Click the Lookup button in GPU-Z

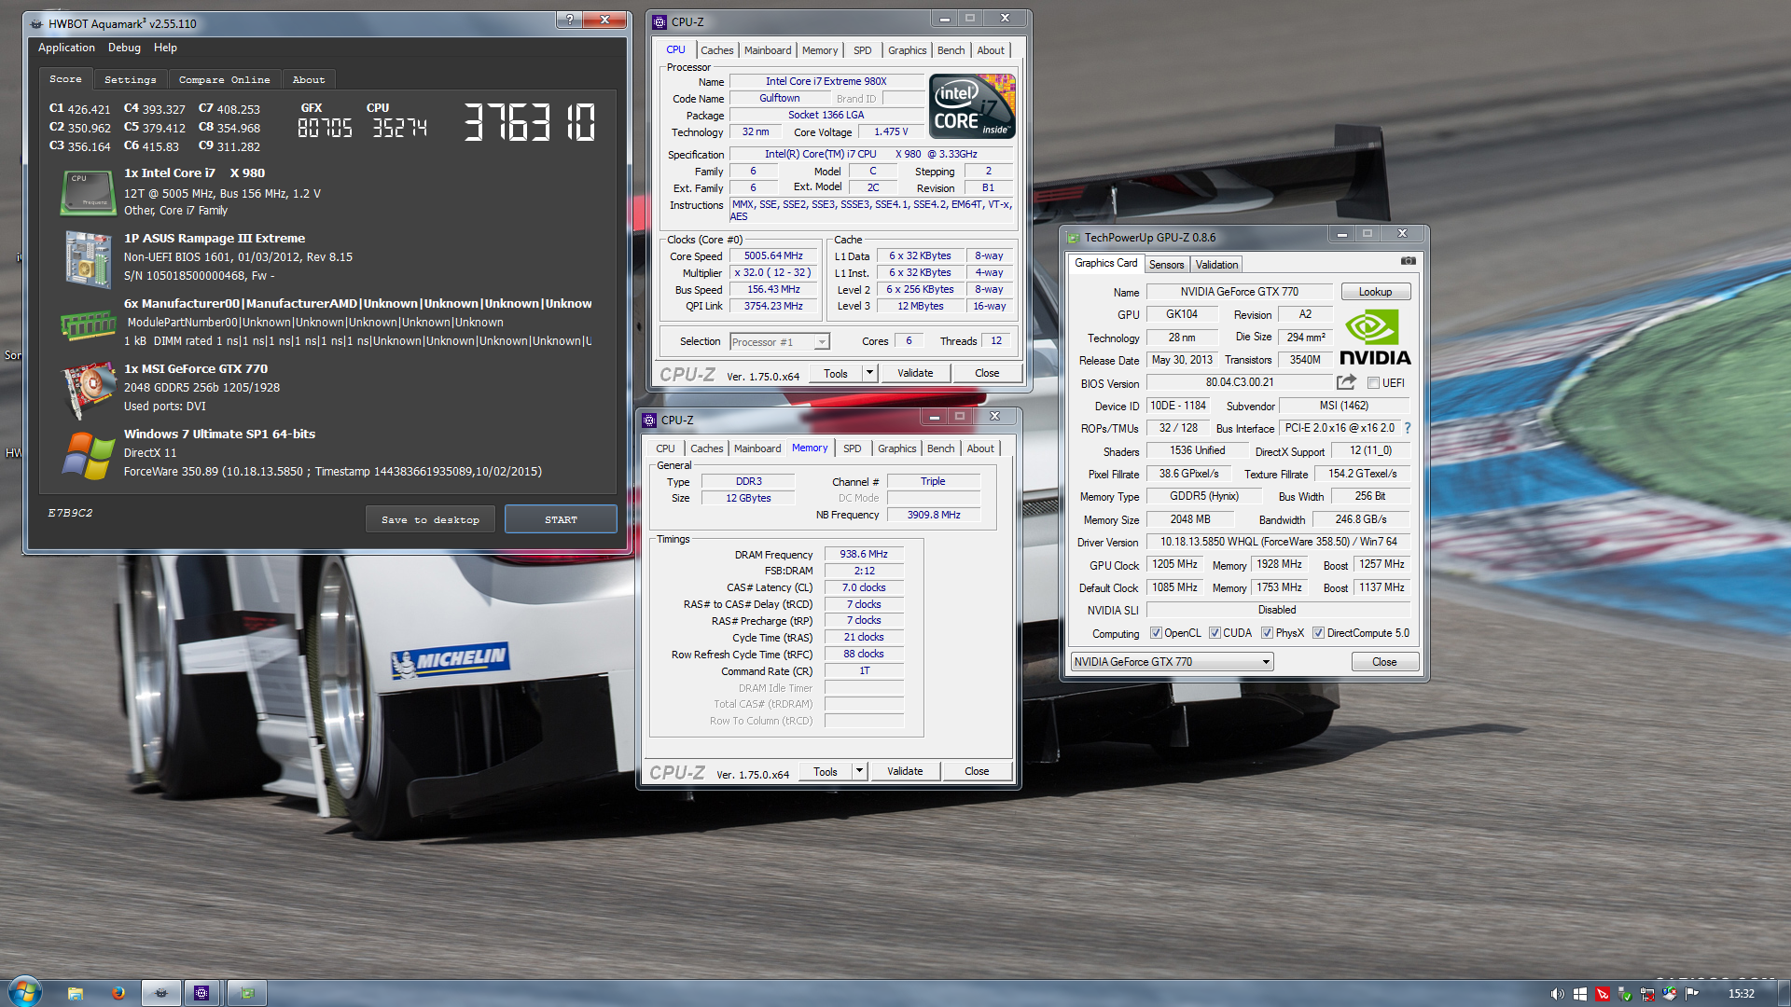pyautogui.click(x=1375, y=292)
